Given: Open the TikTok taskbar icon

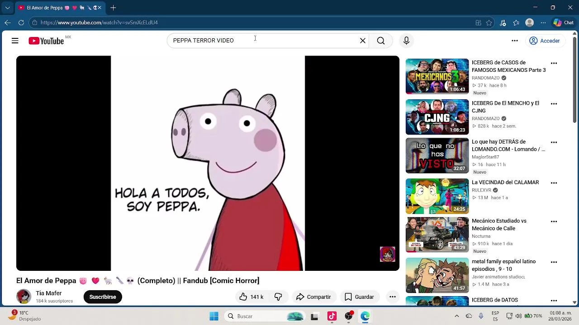Looking at the screenshot, I should click(x=332, y=316).
